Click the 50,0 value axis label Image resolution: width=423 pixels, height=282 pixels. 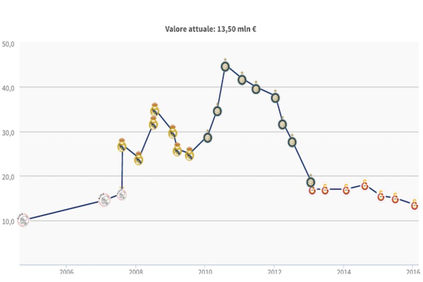pyautogui.click(x=8, y=44)
